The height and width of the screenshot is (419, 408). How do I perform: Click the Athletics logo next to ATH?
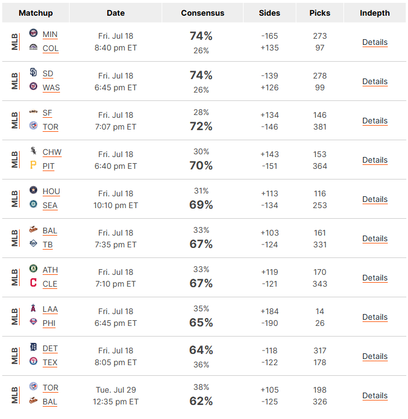pyautogui.click(x=33, y=269)
